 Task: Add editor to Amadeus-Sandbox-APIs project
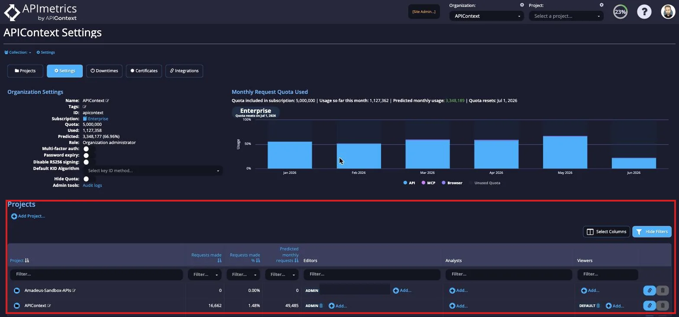[402, 291]
